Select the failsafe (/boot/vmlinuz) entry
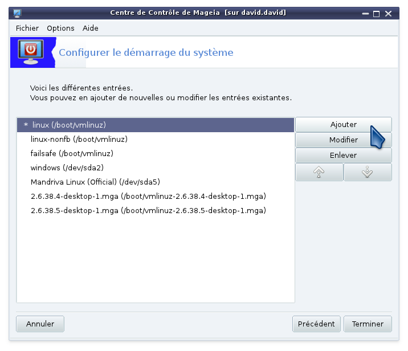Image resolution: width=408 pixels, height=351 pixels. tap(156, 153)
